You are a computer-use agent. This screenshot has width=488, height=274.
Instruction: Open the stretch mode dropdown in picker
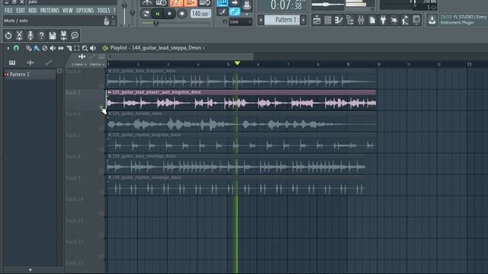97,64
